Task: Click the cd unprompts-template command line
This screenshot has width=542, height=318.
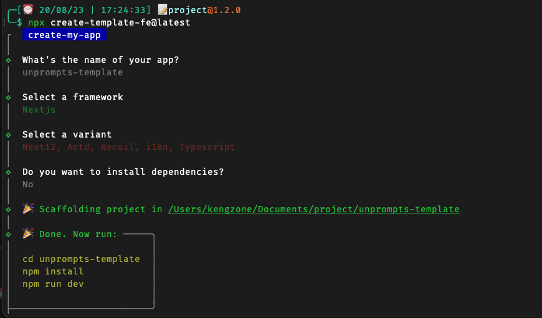Action: (81, 259)
